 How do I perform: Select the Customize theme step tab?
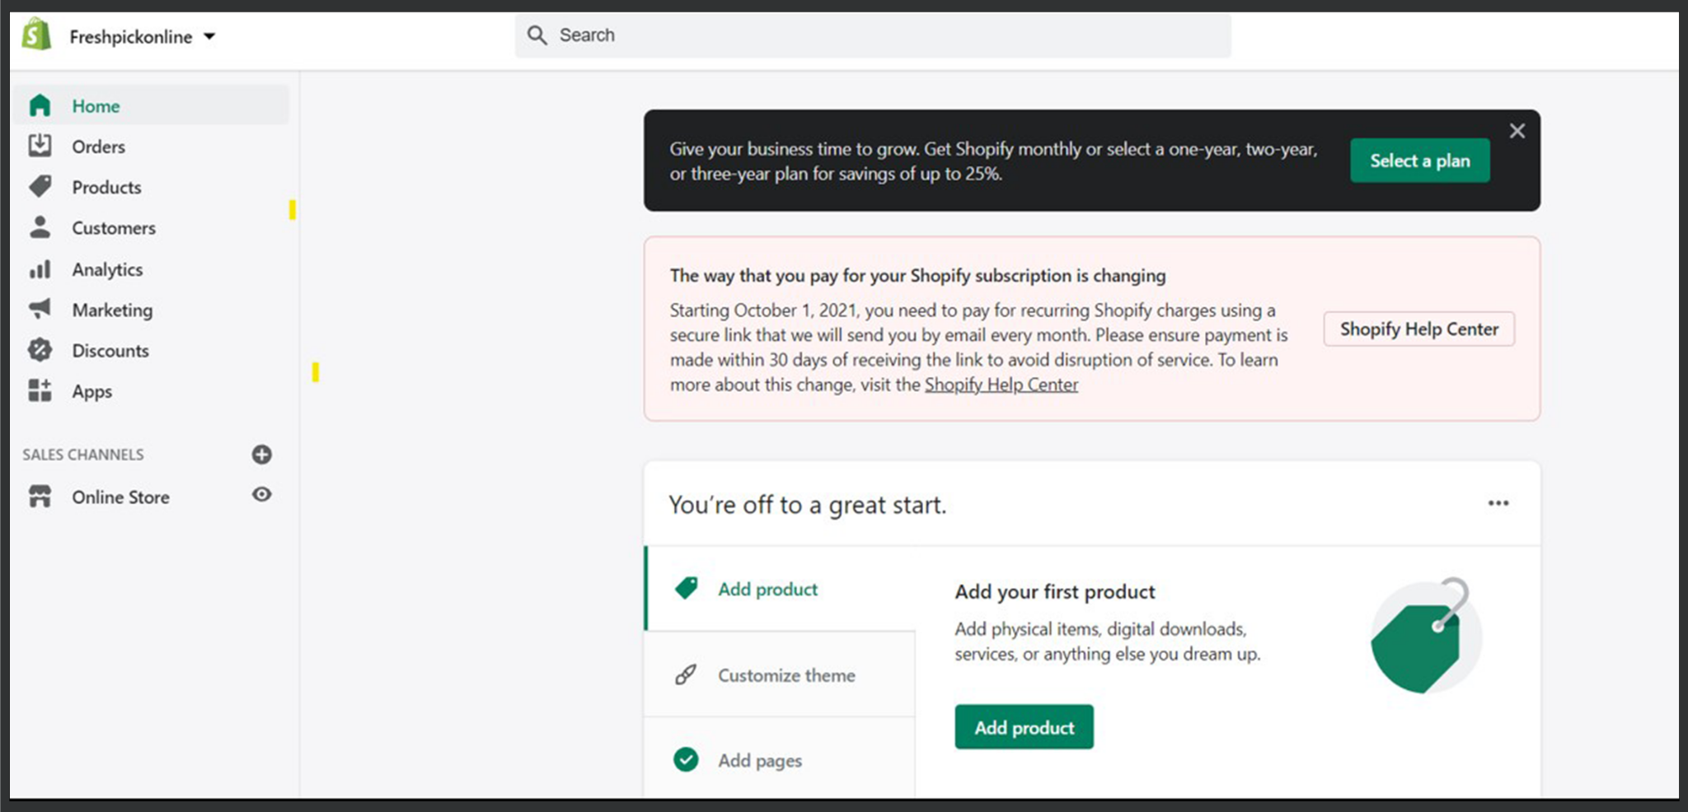tap(780, 674)
